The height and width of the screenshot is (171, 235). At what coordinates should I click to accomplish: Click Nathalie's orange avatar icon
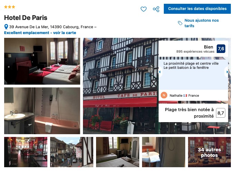click(164, 95)
